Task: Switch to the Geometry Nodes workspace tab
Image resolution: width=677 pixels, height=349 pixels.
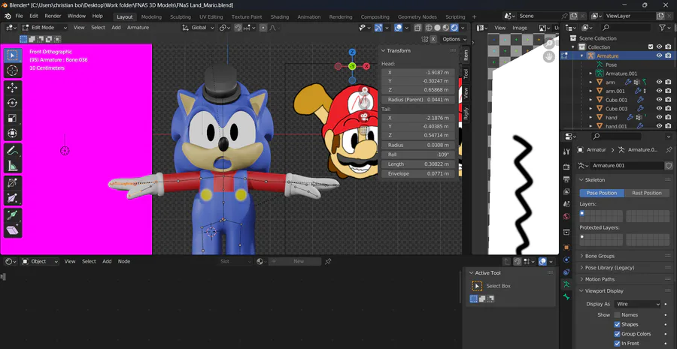Action: [x=417, y=17]
